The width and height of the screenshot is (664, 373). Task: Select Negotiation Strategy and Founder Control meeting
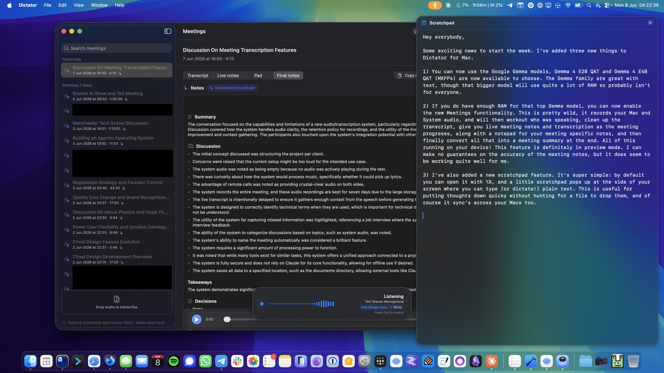117,185
